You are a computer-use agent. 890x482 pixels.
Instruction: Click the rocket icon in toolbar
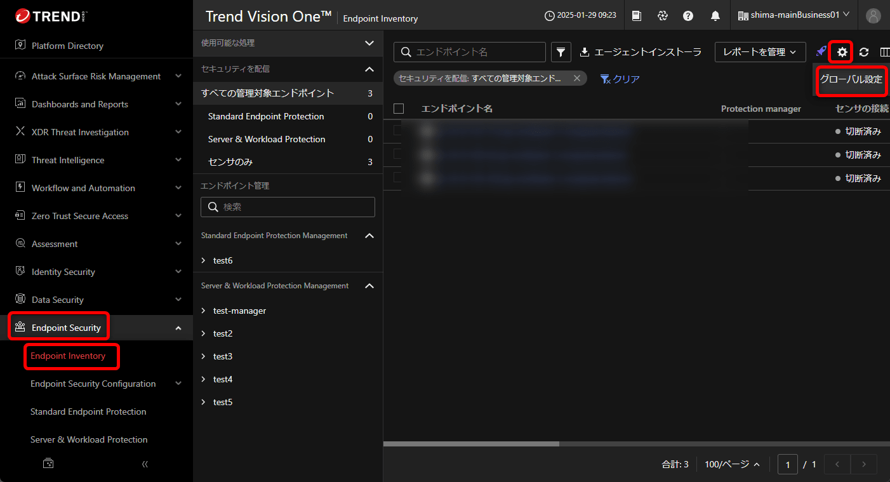821,52
